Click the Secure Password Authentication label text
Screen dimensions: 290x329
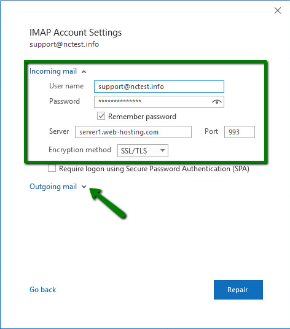154,169
